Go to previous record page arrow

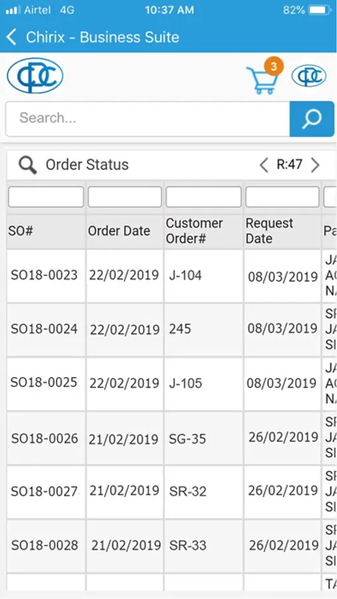[x=264, y=166]
